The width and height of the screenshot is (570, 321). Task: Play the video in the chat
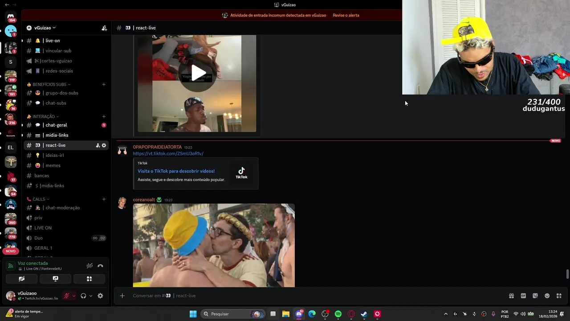point(198,73)
